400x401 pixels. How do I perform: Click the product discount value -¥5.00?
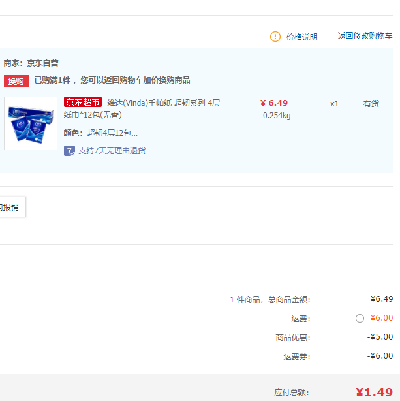380,337
